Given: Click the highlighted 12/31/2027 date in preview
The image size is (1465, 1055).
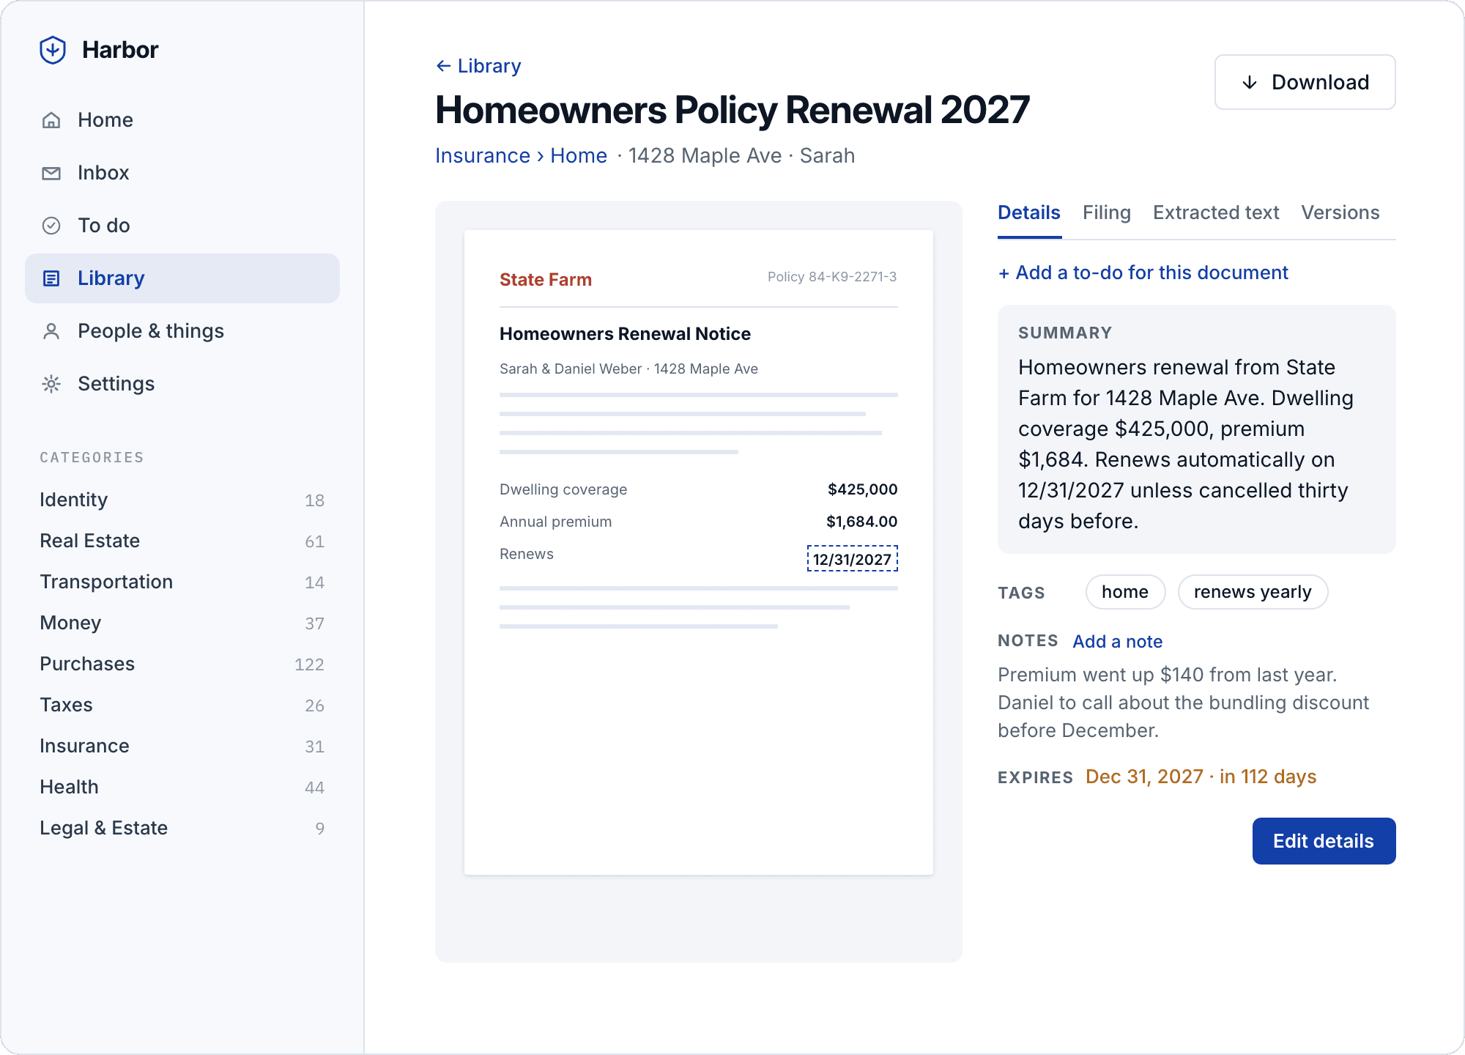Looking at the screenshot, I should point(853,559).
